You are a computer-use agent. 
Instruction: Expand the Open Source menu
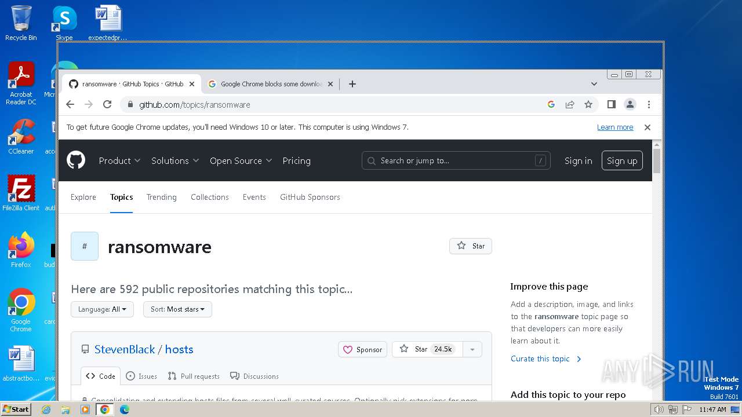click(241, 160)
